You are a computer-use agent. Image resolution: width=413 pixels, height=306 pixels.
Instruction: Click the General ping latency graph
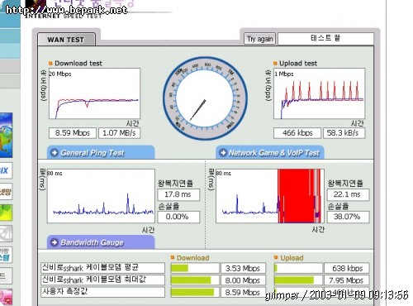pyautogui.click(x=101, y=196)
